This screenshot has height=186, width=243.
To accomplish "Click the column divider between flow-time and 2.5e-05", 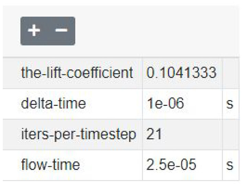I will tap(143, 165).
